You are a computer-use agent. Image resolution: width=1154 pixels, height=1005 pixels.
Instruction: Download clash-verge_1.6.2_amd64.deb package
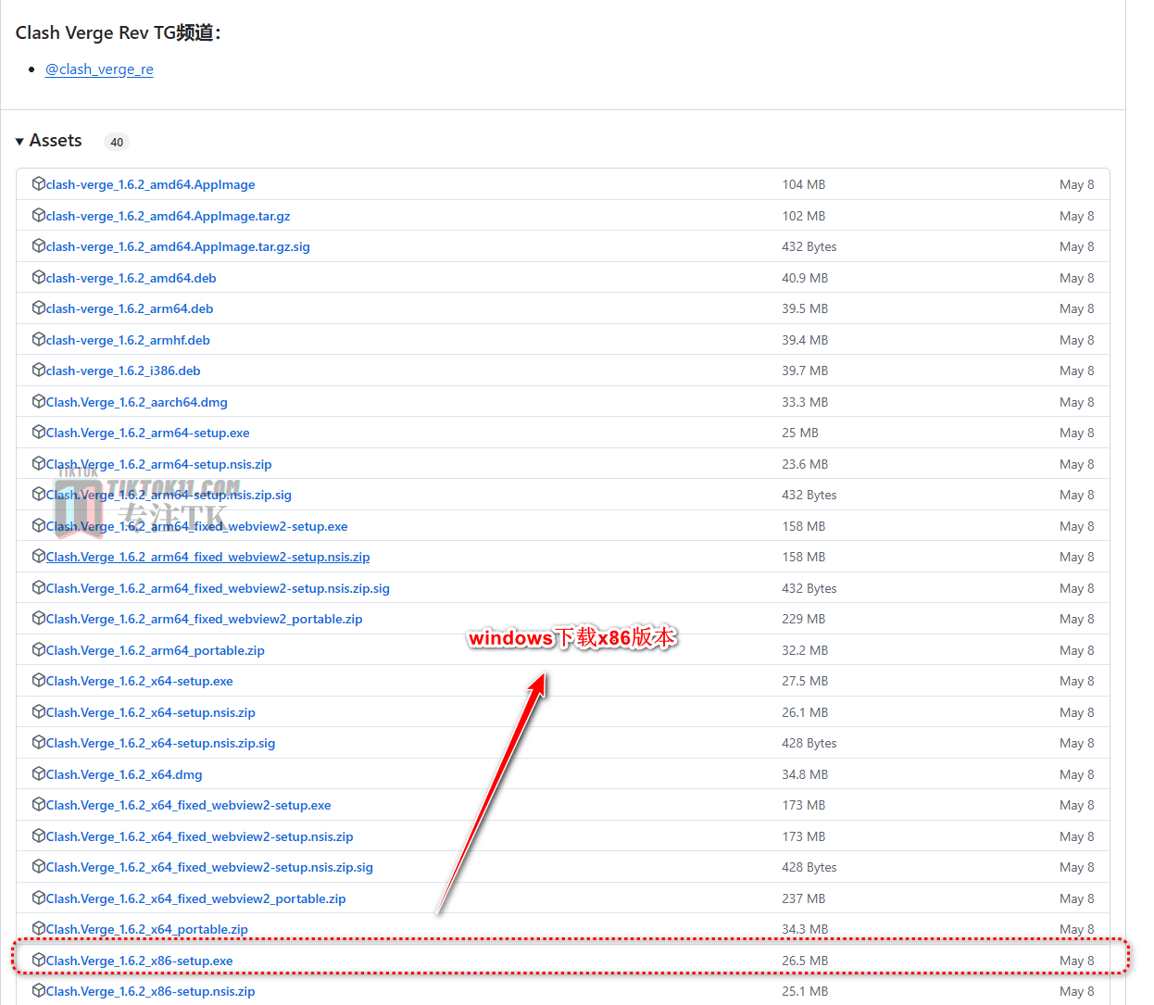(131, 278)
